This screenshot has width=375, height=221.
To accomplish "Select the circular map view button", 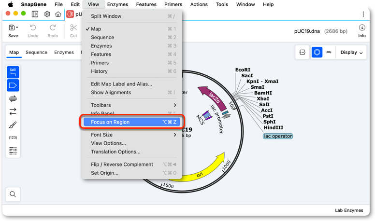I will (x=317, y=52).
